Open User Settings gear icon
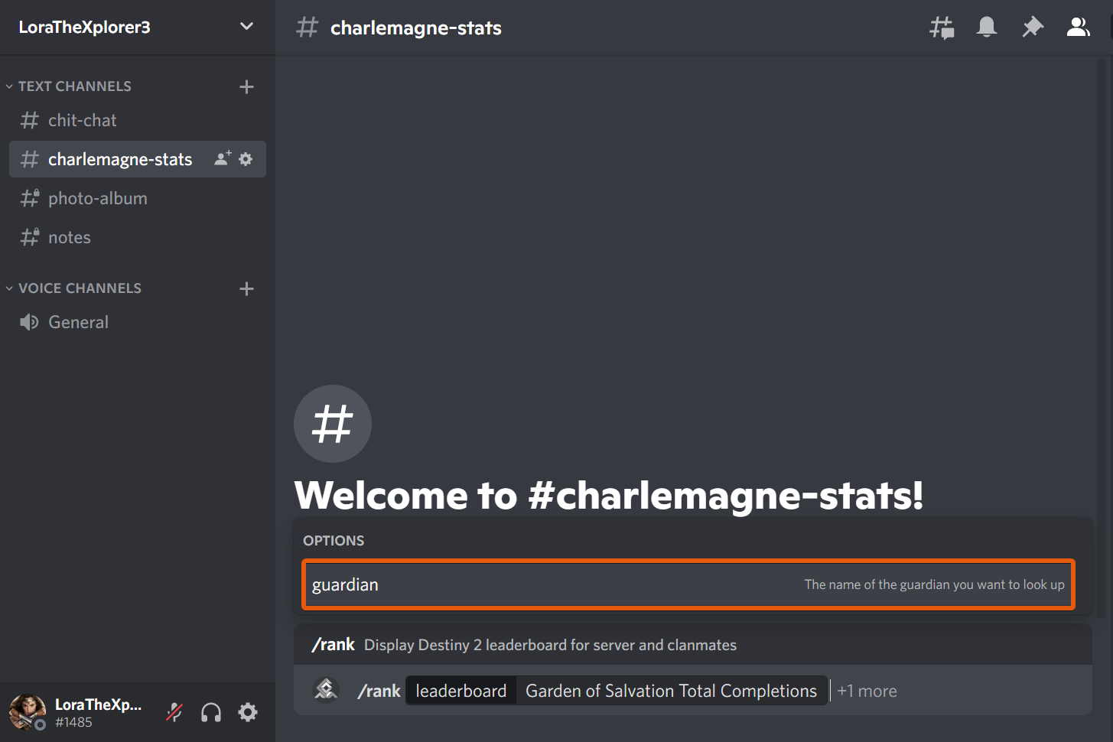Image resolution: width=1113 pixels, height=742 pixels. (248, 712)
